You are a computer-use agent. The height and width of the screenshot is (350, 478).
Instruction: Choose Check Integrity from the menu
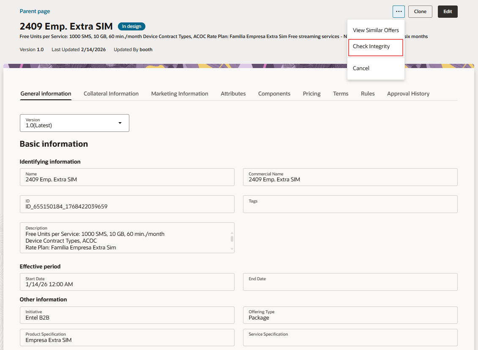376,46
